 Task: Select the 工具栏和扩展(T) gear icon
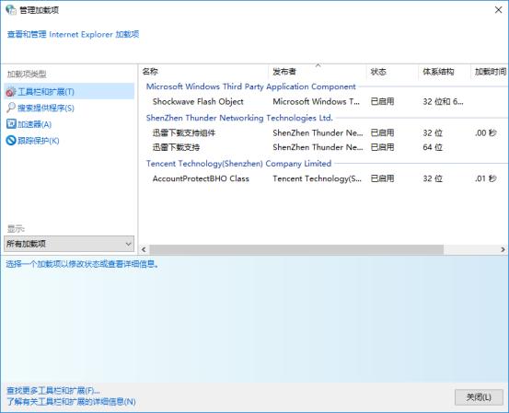(x=11, y=92)
